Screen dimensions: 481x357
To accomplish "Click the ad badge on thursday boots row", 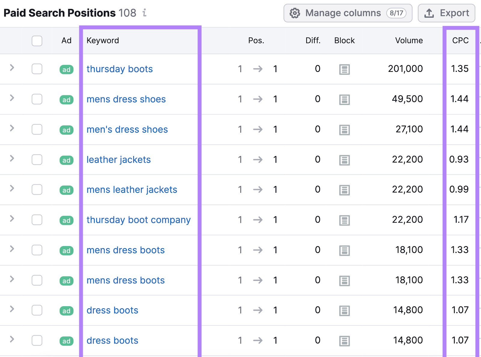I will point(66,69).
